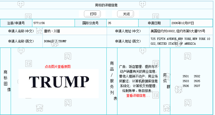Click the DONALD J TRUMP English name
This screenshot has width=215, height=115.
click(55, 41)
